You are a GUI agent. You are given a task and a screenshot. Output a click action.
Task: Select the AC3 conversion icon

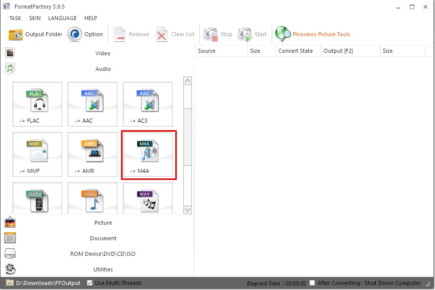click(x=148, y=104)
